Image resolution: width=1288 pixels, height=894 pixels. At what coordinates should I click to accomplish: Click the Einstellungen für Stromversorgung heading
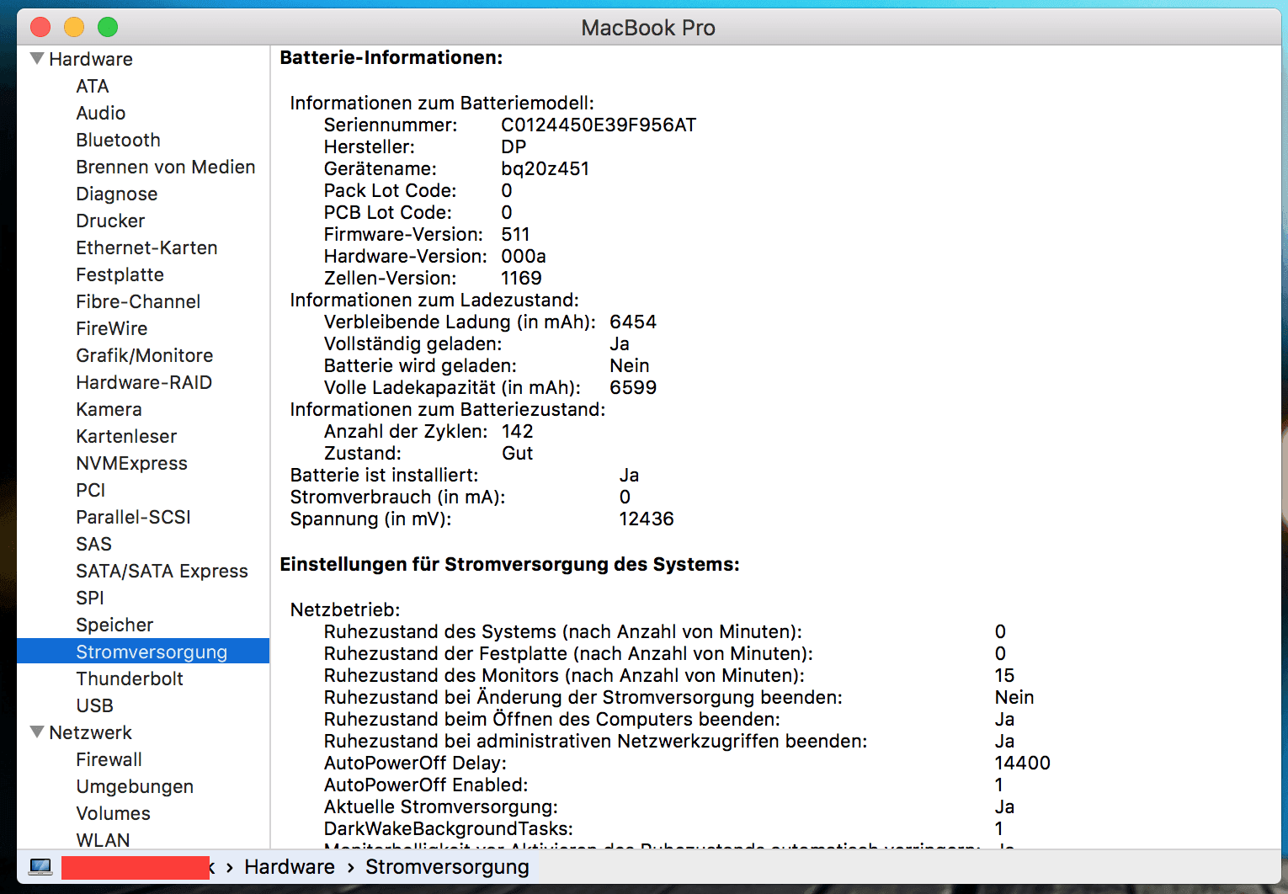point(509,564)
